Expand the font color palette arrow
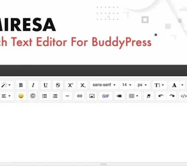 coord(182,85)
